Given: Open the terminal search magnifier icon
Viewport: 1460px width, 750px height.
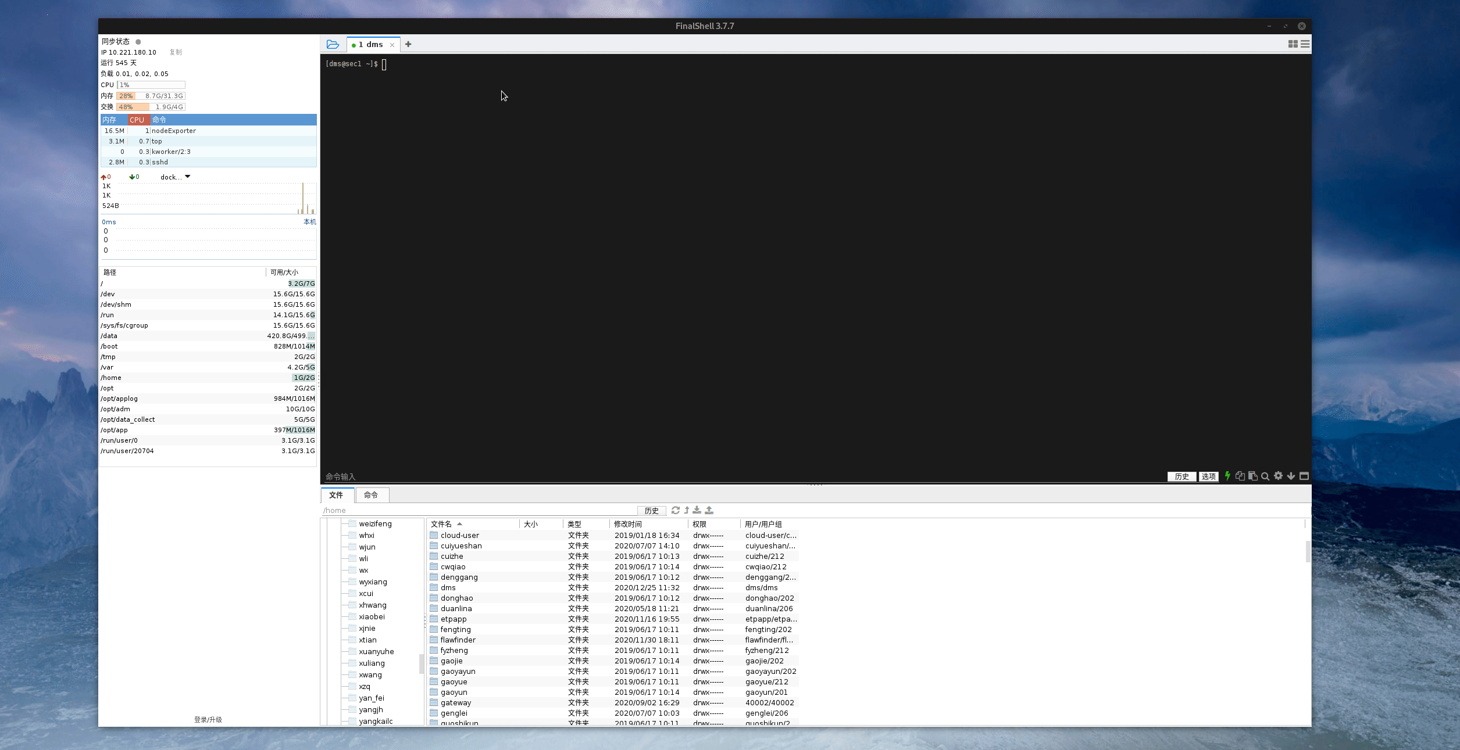Looking at the screenshot, I should click(1265, 476).
